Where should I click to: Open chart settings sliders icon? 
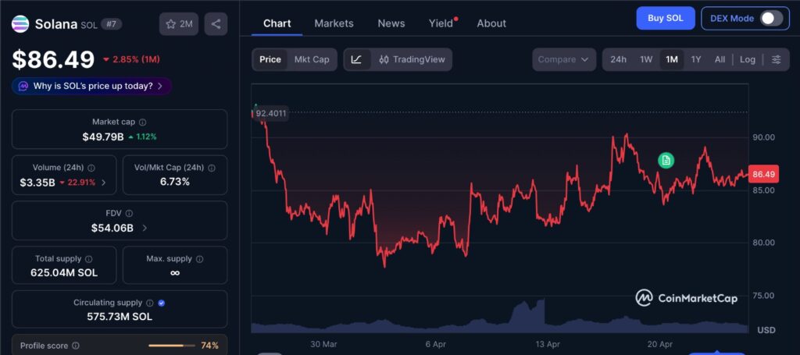pyautogui.click(x=776, y=59)
